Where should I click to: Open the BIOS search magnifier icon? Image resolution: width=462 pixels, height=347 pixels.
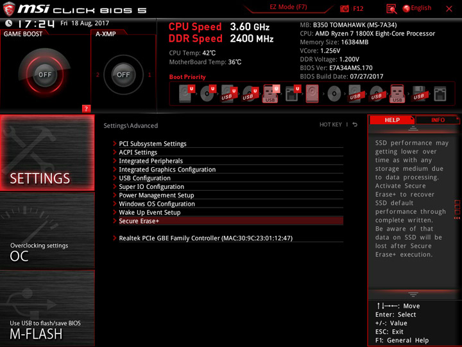click(391, 9)
